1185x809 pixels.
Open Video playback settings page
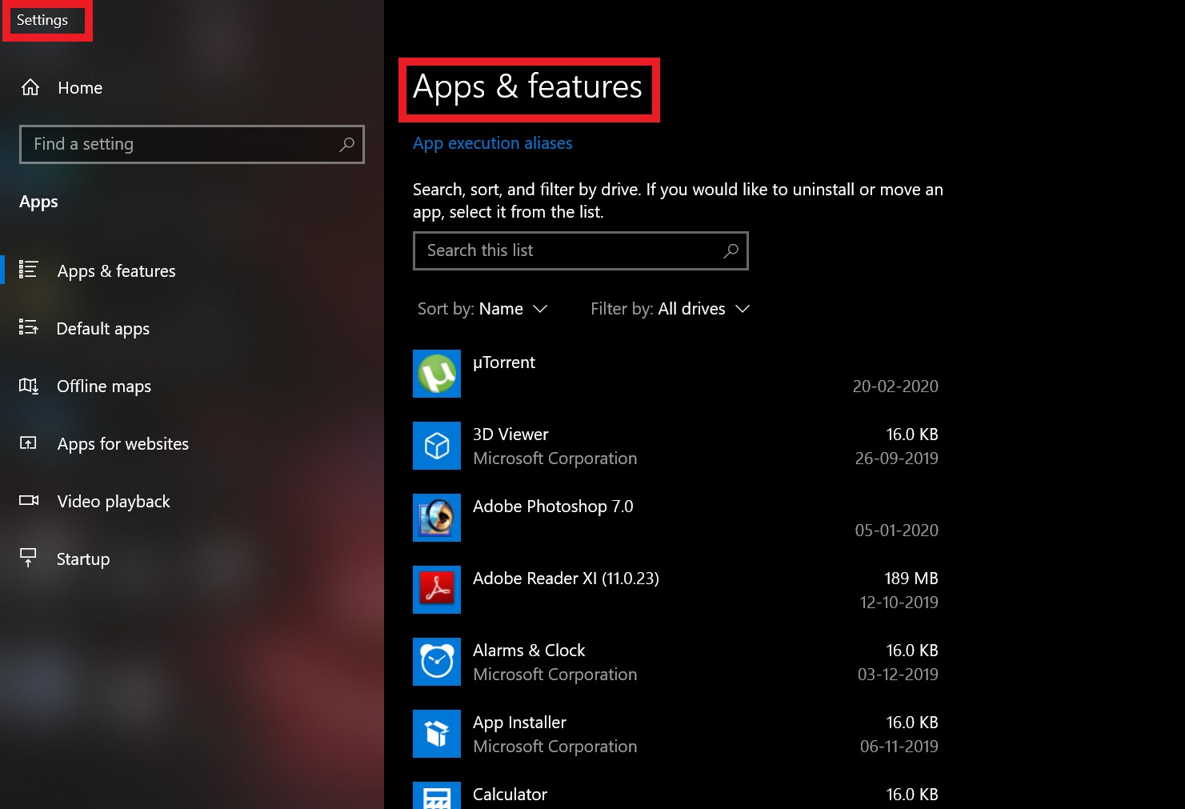click(x=192, y=501)
